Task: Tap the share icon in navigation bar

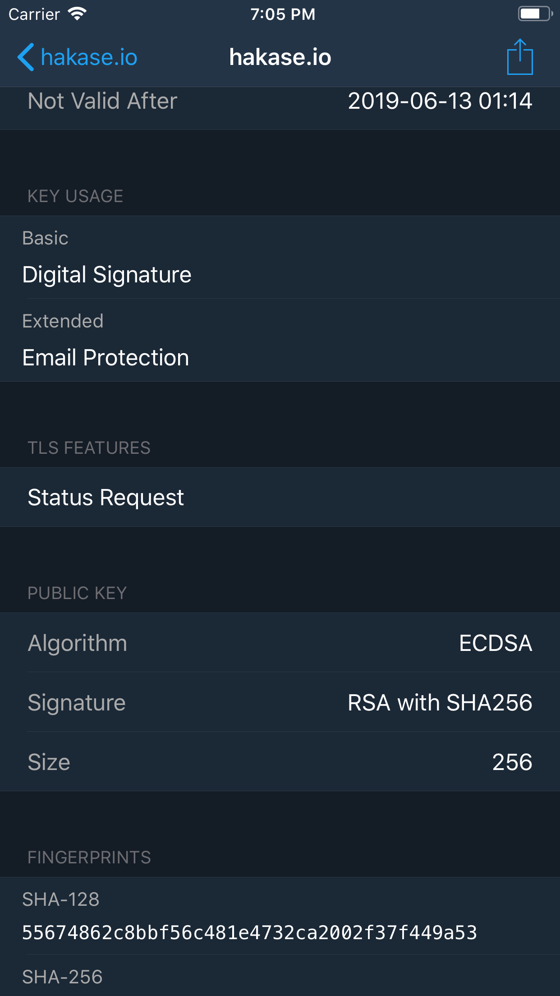Action: 521,57
